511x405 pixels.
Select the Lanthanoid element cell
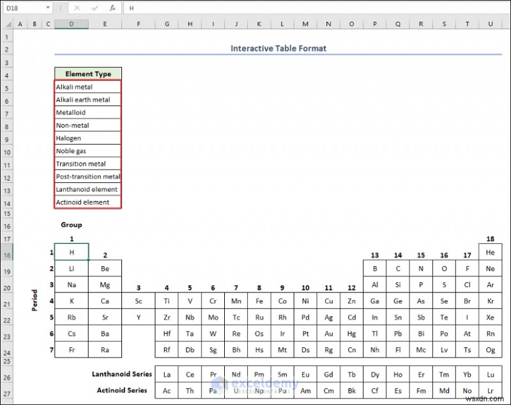[x=88, y=189]
